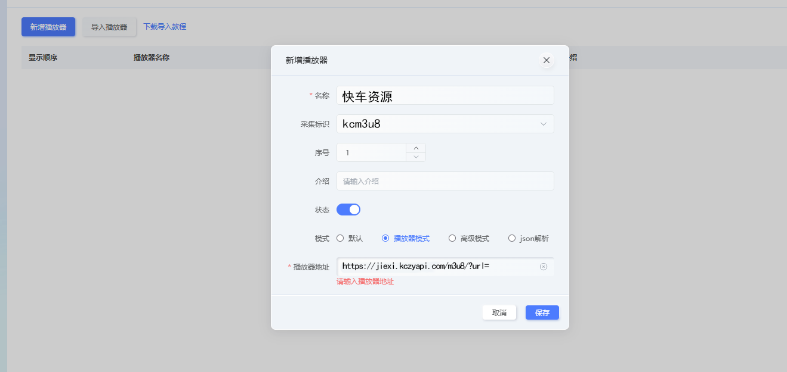Click the 保存 button
Screen dimensions: 787x372
(542, 312)
